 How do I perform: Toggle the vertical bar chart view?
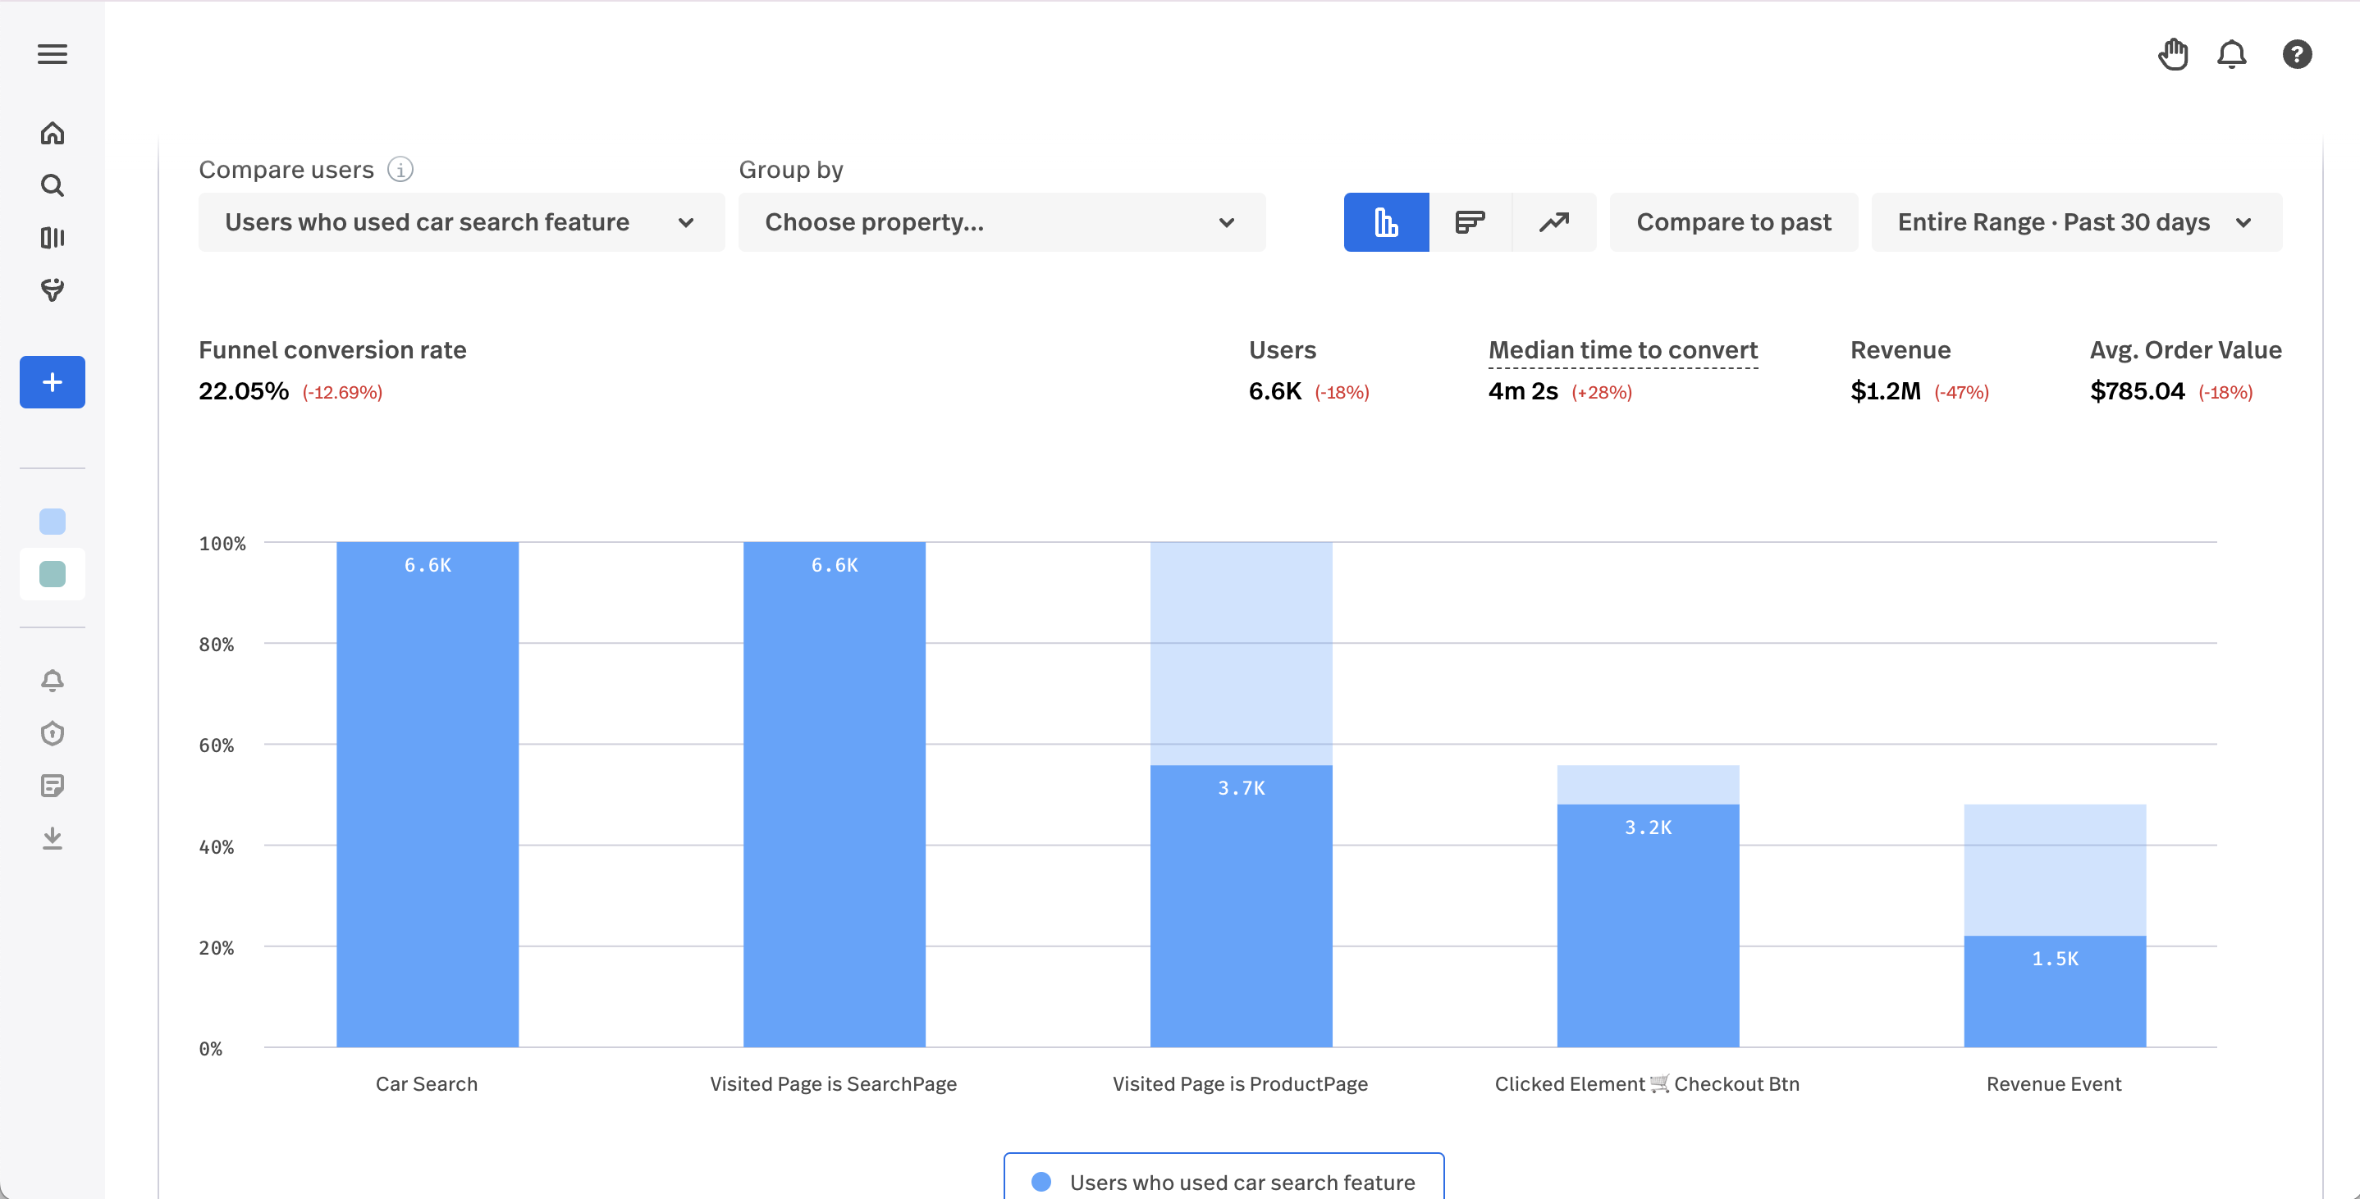coord(1385,221)
